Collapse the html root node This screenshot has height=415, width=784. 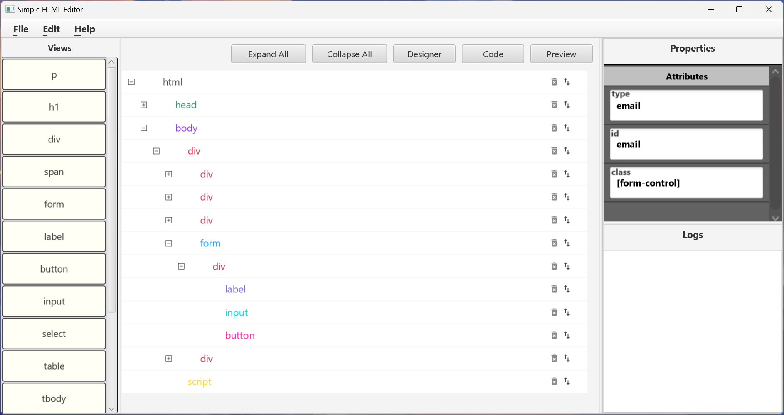[131, 82]
